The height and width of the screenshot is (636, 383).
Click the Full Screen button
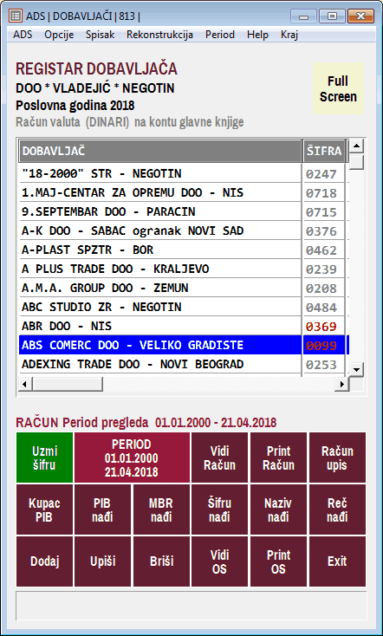tap(338, 89)
